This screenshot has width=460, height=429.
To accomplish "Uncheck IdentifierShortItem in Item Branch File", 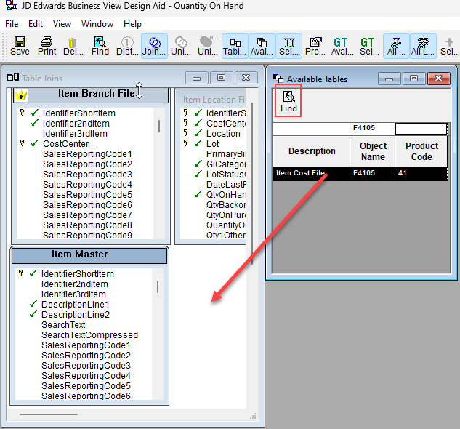I will [35, 113].
